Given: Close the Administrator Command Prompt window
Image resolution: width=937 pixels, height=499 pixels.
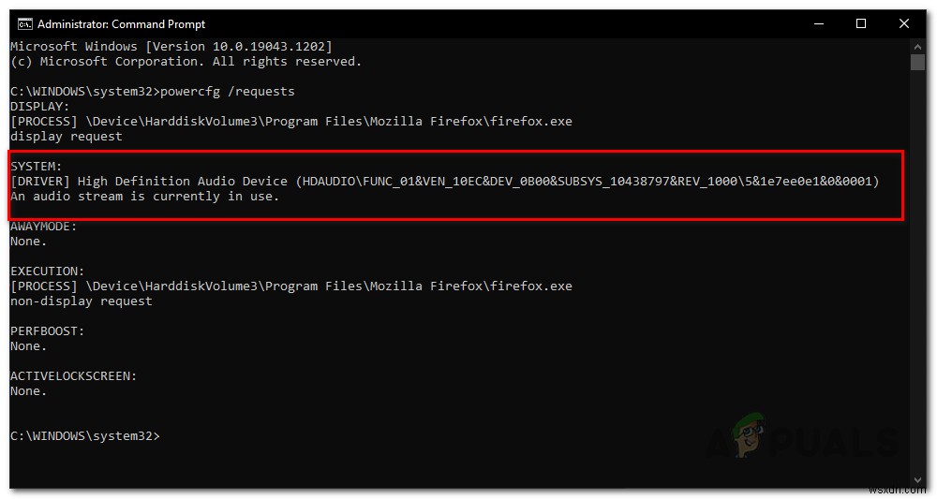Looking at the screenshot, I should (x=904, y=24).
